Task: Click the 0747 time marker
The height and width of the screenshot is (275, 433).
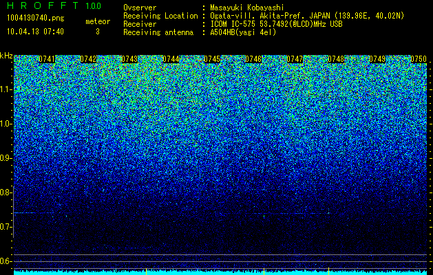Action: coord(295,59)
